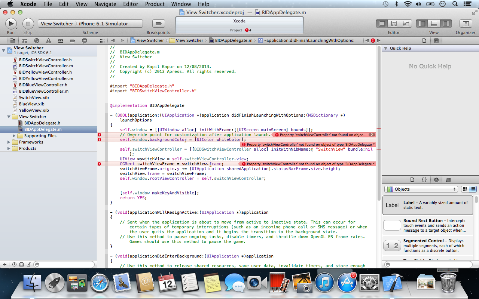Open the Objects library dropdown
This screenshot has height=299, width=479.
click(421, 189)
